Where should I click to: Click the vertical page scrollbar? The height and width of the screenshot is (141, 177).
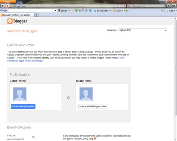pyautogui.click(x=176, y=67)
